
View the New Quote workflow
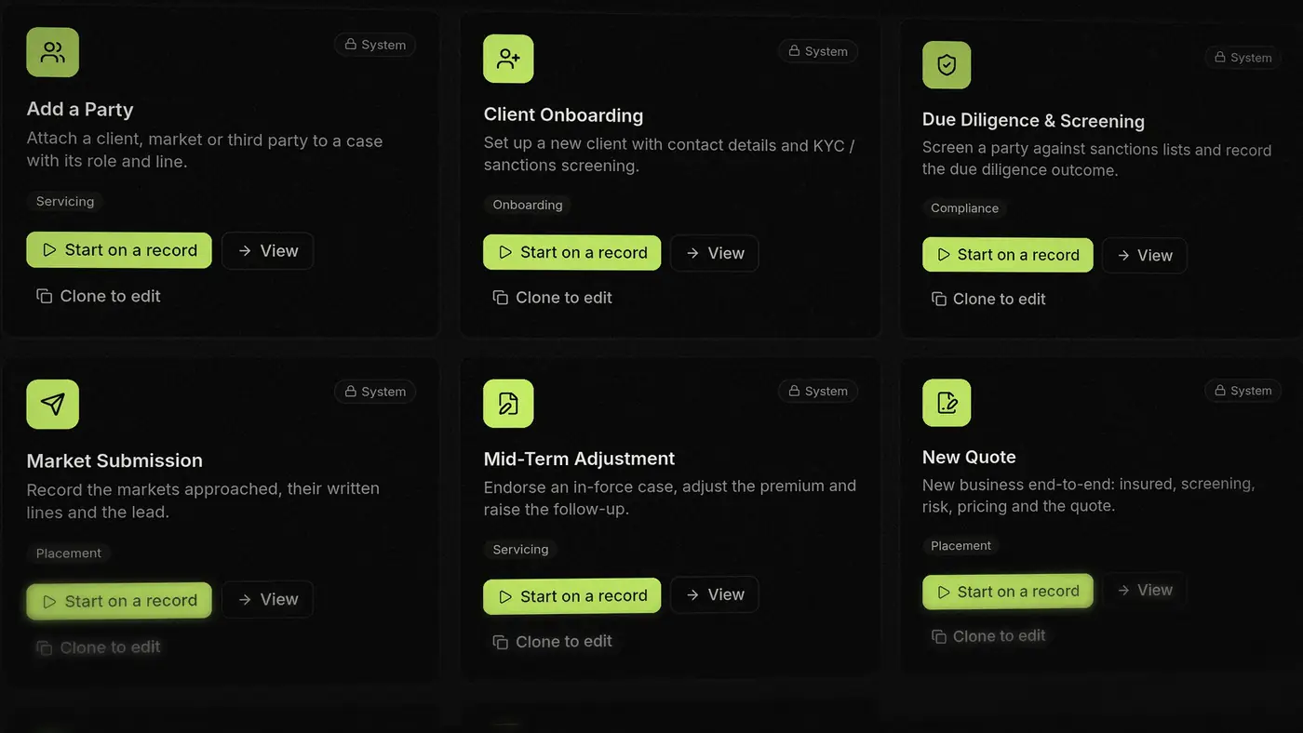1144,591
